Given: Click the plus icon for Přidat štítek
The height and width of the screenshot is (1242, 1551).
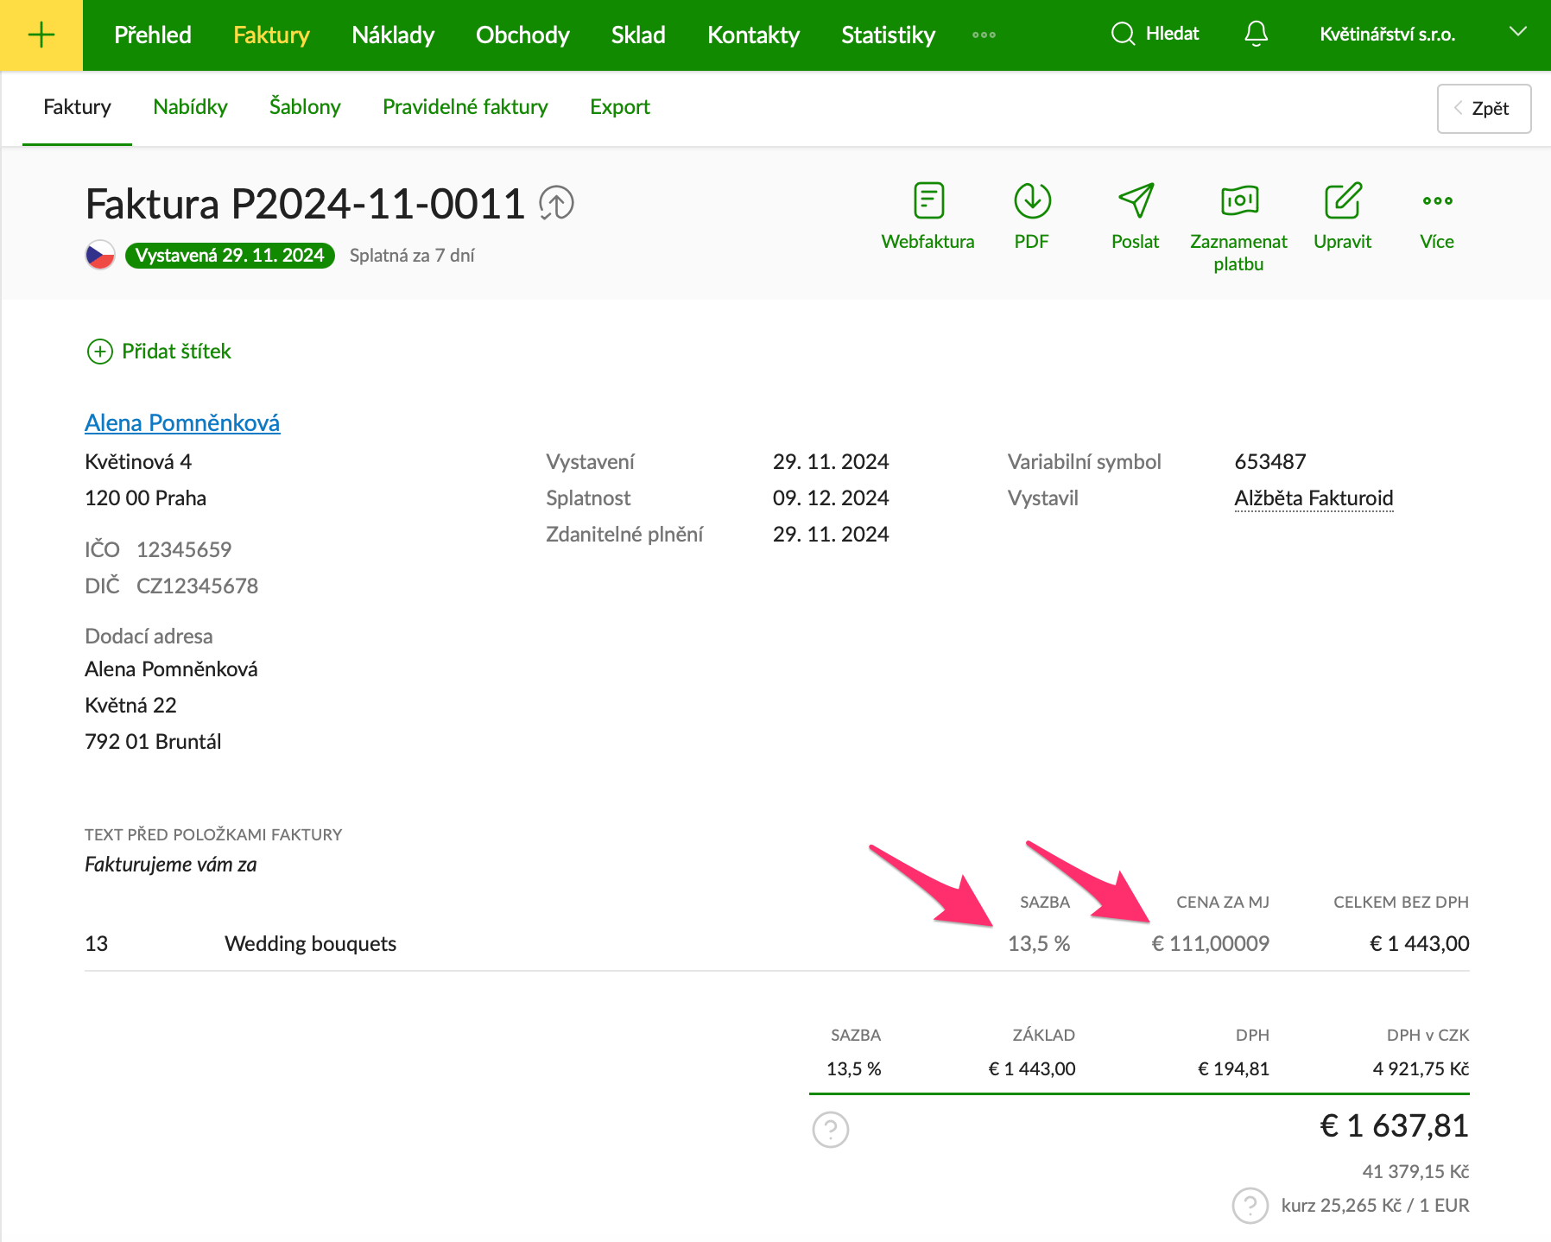Looking at the screenshot, I should [x=100, y=352].
